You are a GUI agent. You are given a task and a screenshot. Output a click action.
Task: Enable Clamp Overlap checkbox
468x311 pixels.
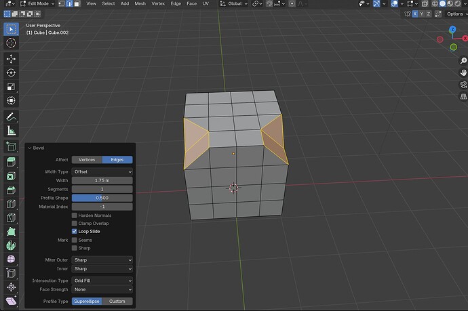[75, 224]
